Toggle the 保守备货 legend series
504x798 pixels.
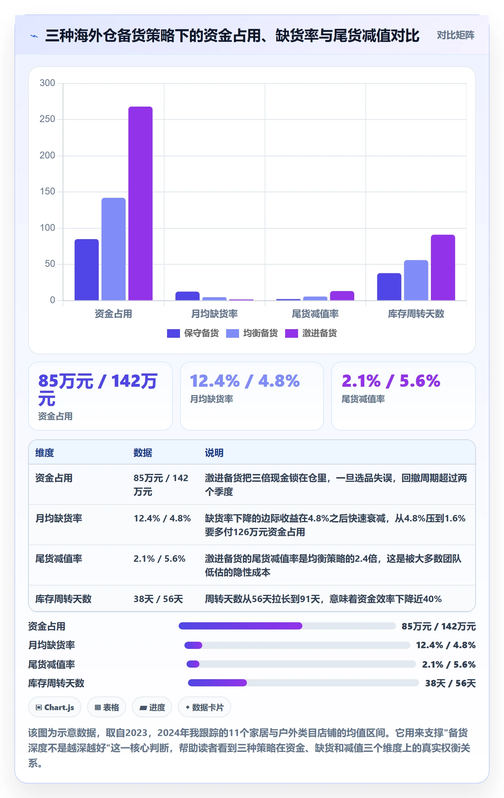click(193, 333)
